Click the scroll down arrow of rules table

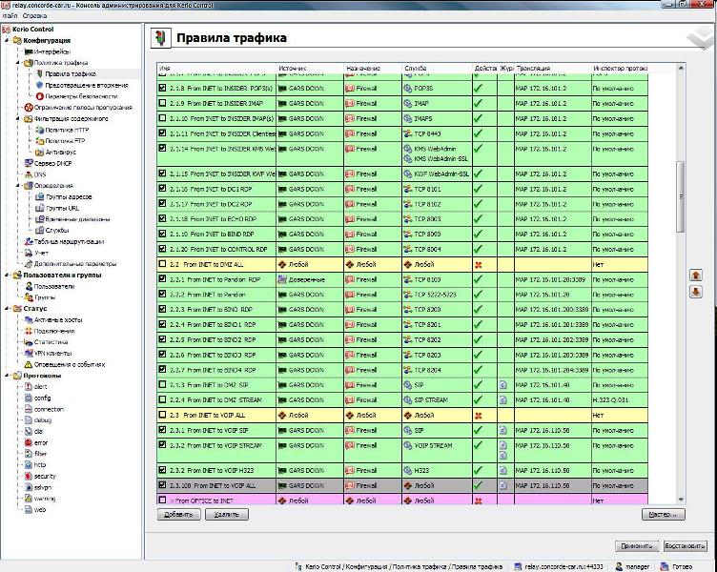point(681,500)
